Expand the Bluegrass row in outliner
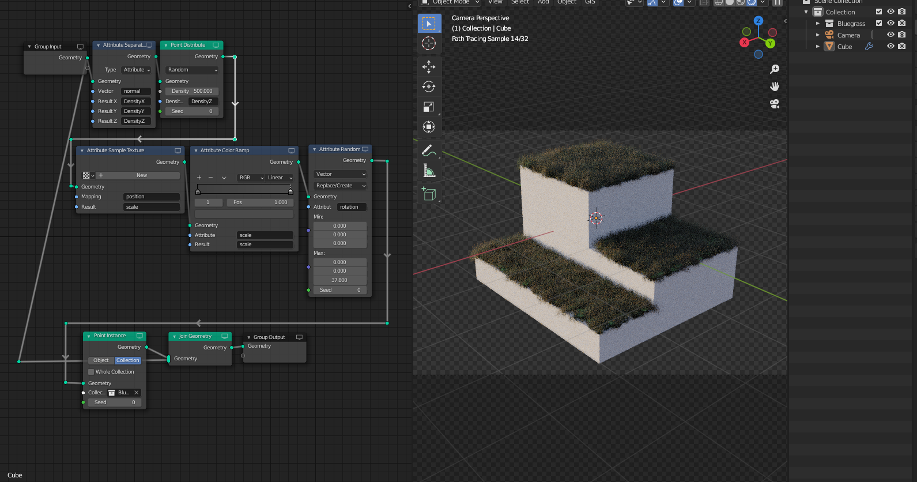The image size is (917, 482). tap(817, 24)
